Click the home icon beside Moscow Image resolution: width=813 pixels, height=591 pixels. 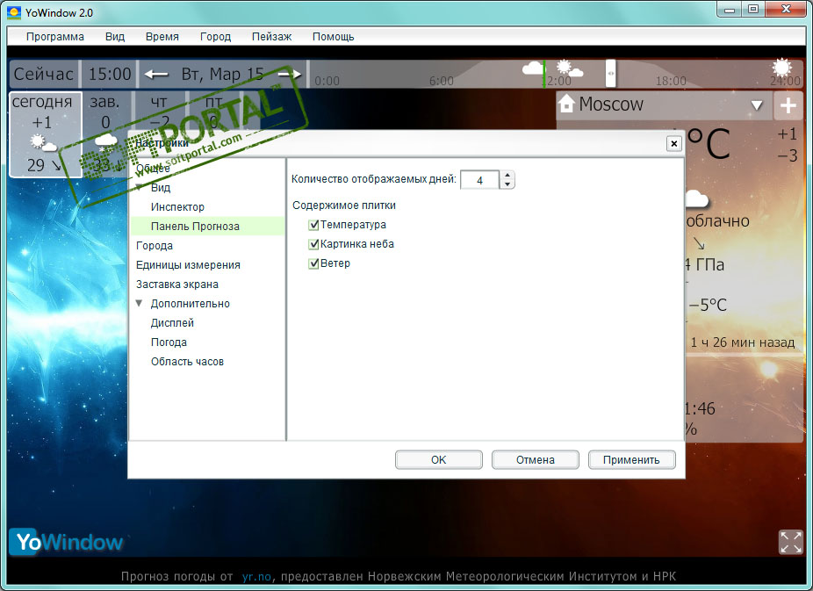point(566,104)
